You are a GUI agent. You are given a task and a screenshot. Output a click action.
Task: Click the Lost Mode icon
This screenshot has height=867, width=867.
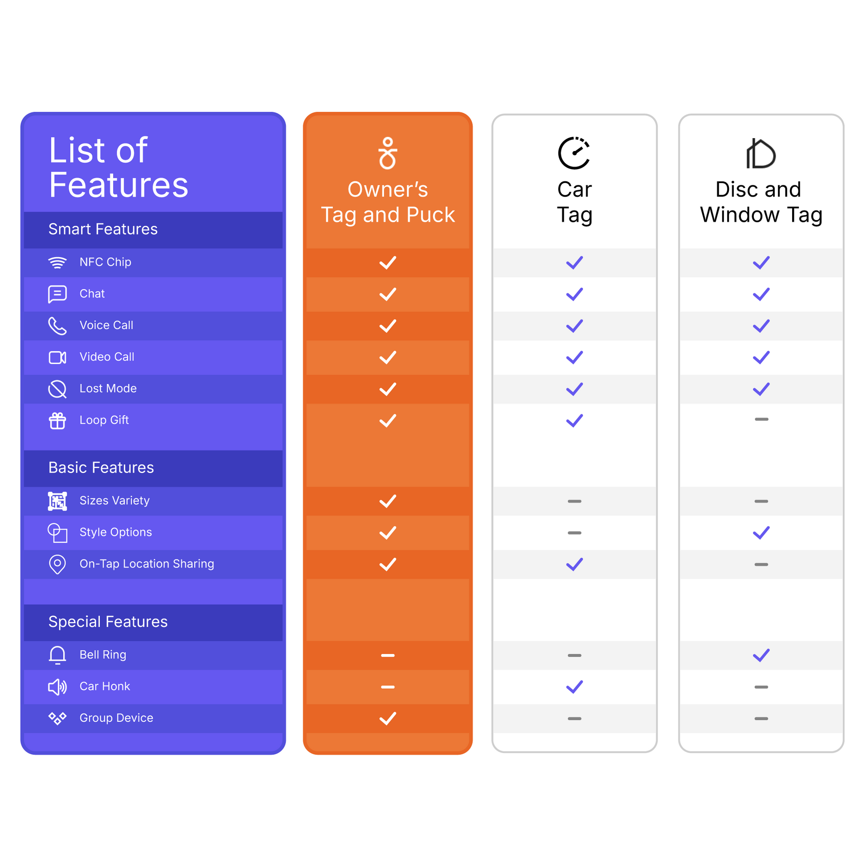57,389
